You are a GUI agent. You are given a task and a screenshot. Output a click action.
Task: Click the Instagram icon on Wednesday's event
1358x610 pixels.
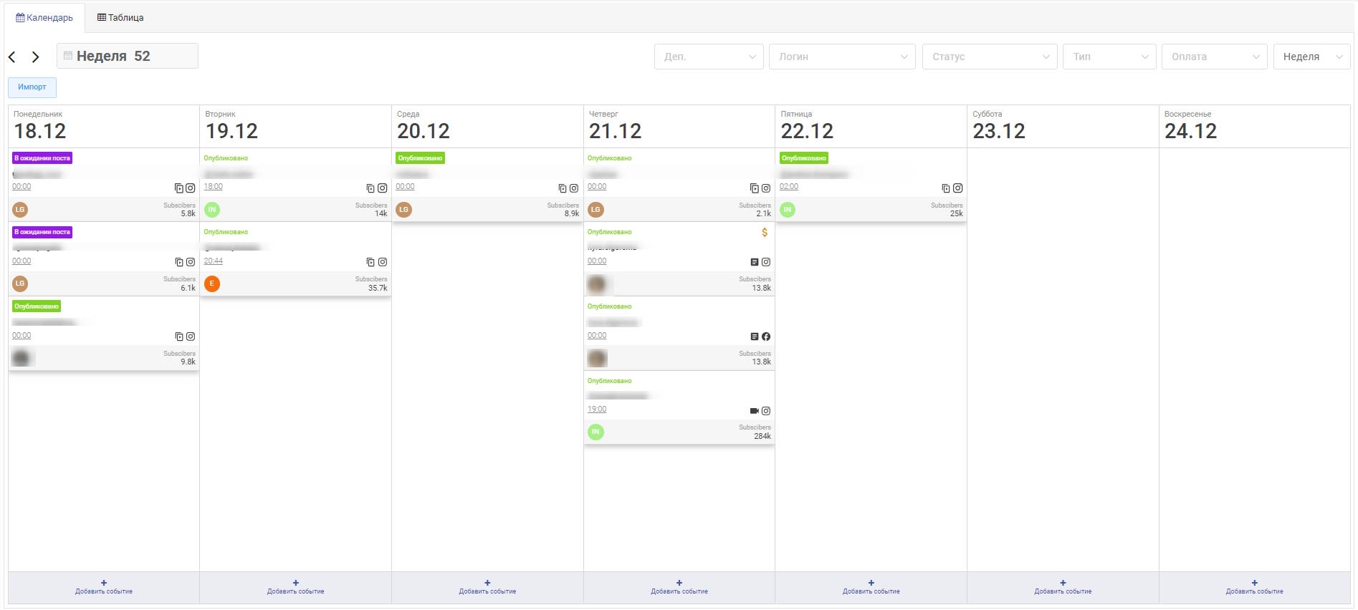[x=574, y=188]
